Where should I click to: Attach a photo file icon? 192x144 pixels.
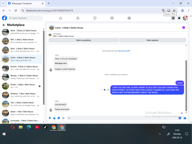pos(54,118)
